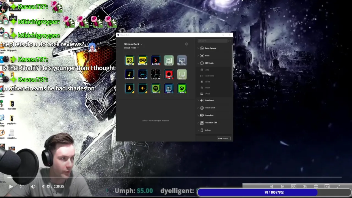Open the Stream Deck device dropdown
352x198 pixels.
coord(133,44)
